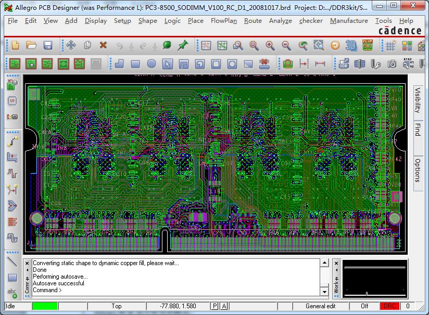Open the Manufacture menu
This screenshot has width=429, height=315.
coord(349,21)
